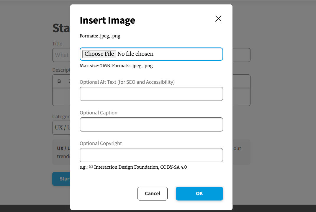Open the Category dropdown showing UX
The width and height of the screenshot is (316, 212).
(x=61, y=127)
